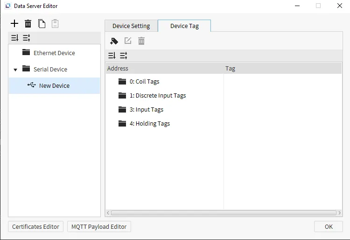Image resolution: width=350 pixels, height=240 pixels.
Task: Select New Device in the tree
Action: click(x=54, y=86)
